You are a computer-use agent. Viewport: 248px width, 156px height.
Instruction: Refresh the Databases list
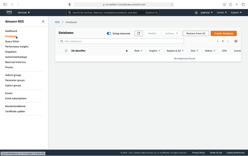[x=139, y=33]
